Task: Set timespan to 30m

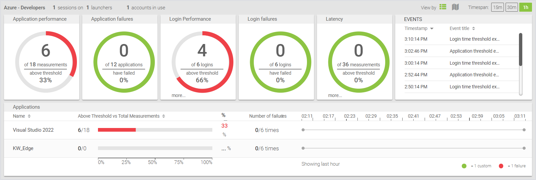Action: point(511,7)
